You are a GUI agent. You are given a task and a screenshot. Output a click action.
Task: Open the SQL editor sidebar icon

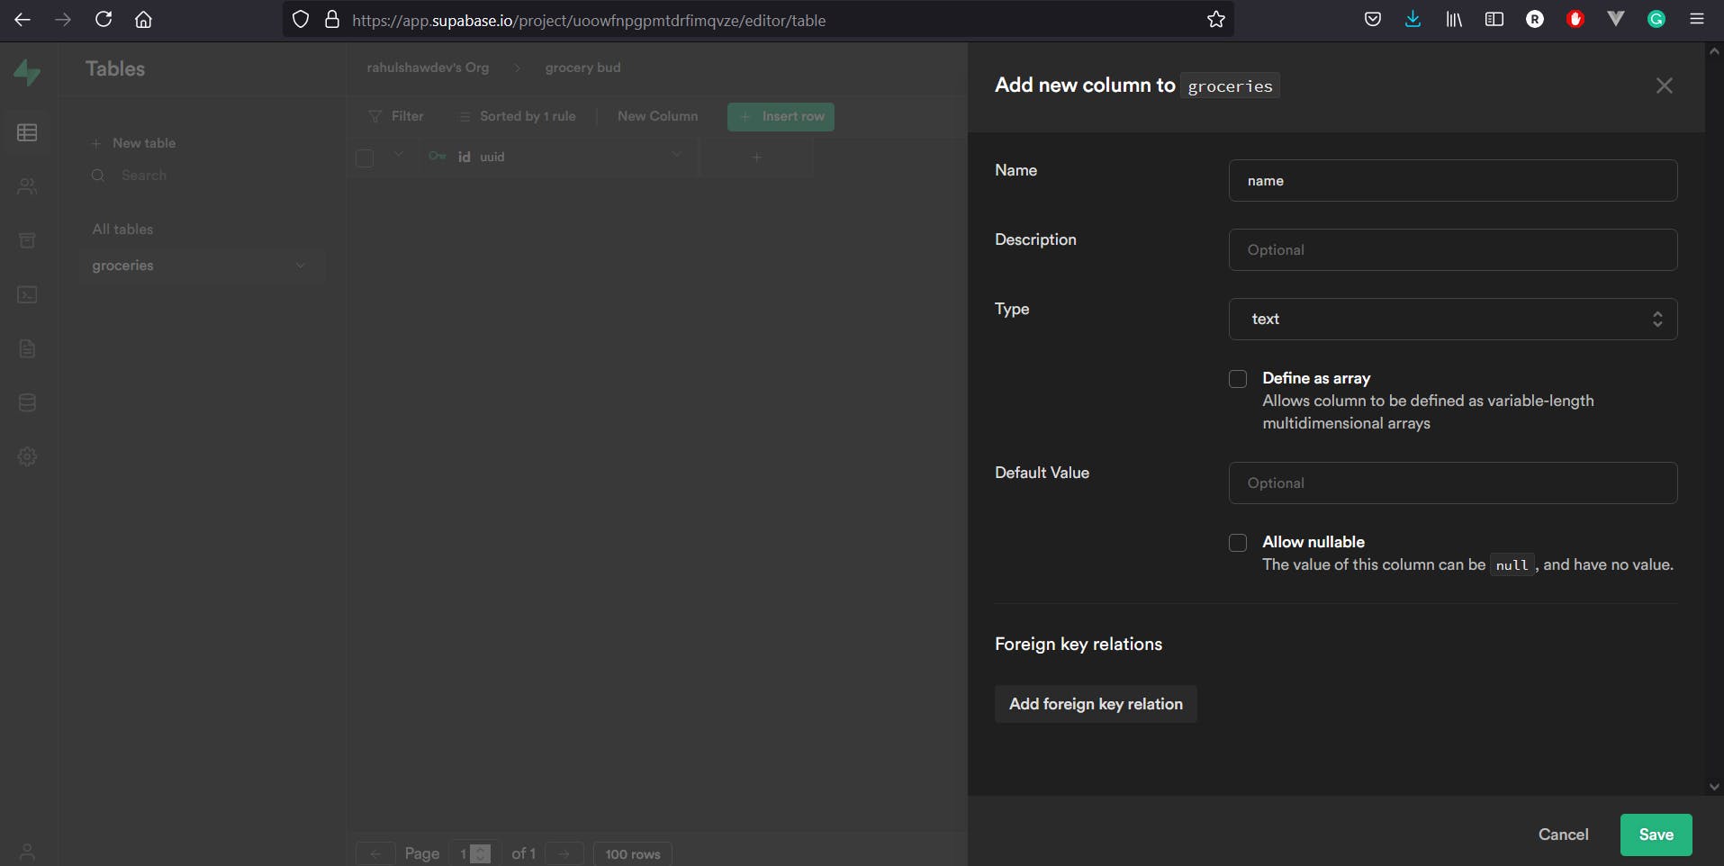coord(27,294)
